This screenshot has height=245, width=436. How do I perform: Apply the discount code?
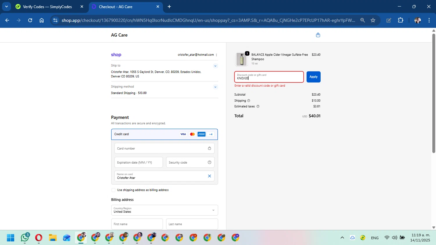(313, 77)
